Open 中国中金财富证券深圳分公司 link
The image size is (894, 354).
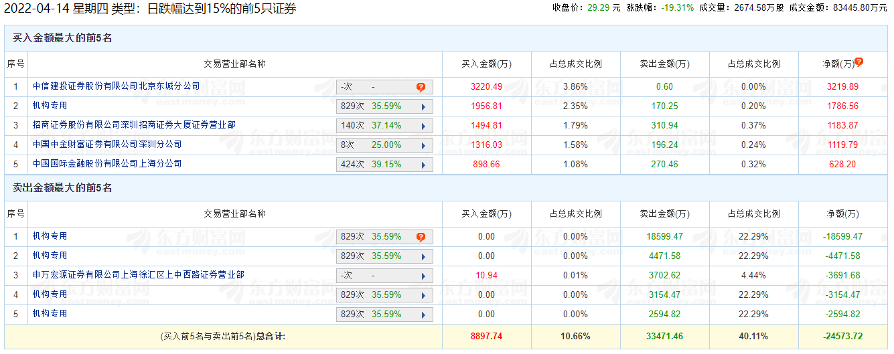coord(107,145)
